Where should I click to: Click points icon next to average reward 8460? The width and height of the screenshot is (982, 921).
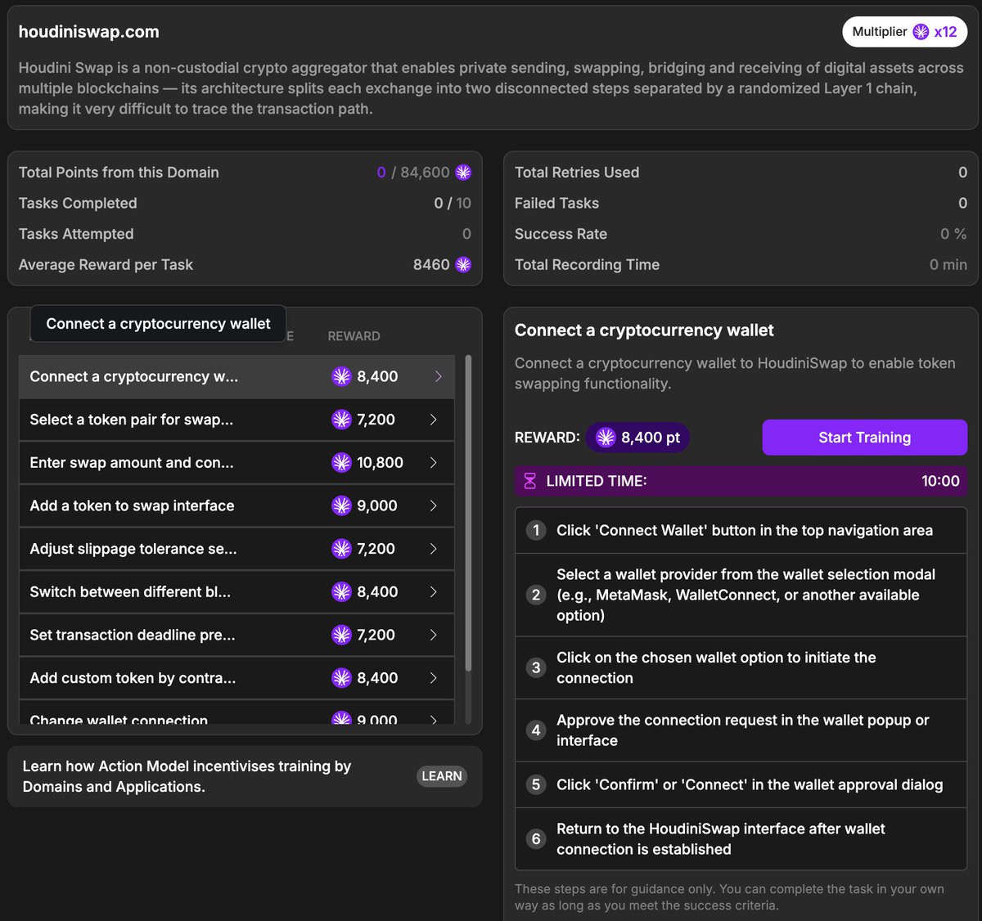tap(463, 265)
